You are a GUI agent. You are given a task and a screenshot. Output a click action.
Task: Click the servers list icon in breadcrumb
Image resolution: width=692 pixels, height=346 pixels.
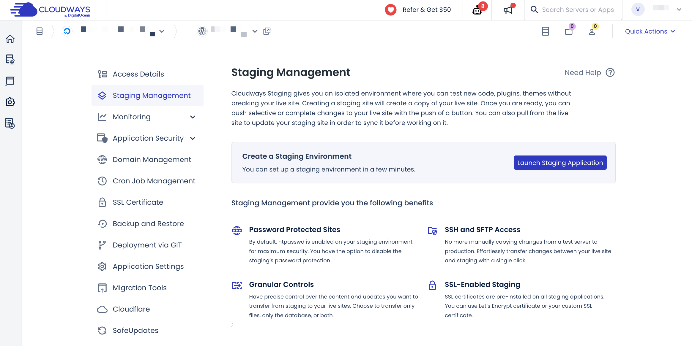[40, 31]
